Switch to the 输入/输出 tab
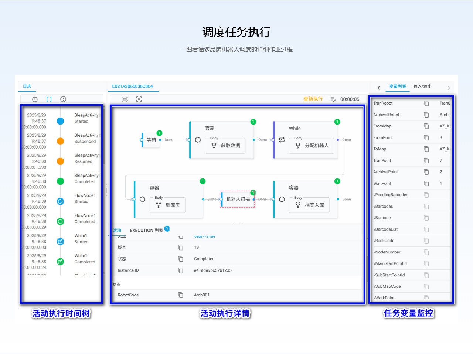 point(422,86)
